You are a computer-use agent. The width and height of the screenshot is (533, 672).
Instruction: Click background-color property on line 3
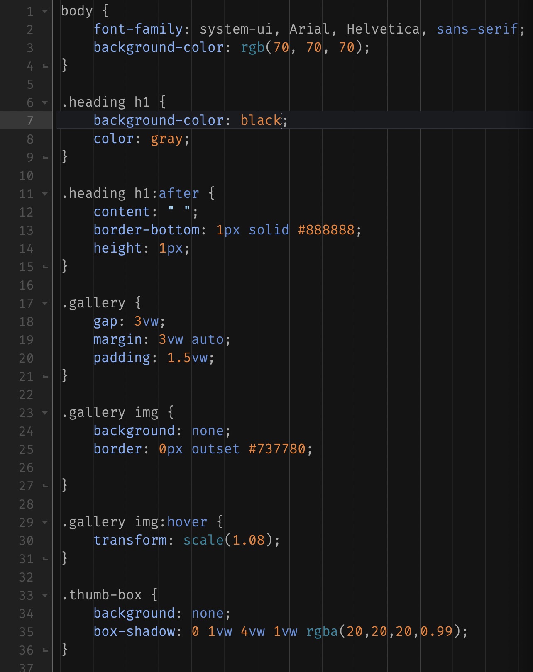[159, 47]
